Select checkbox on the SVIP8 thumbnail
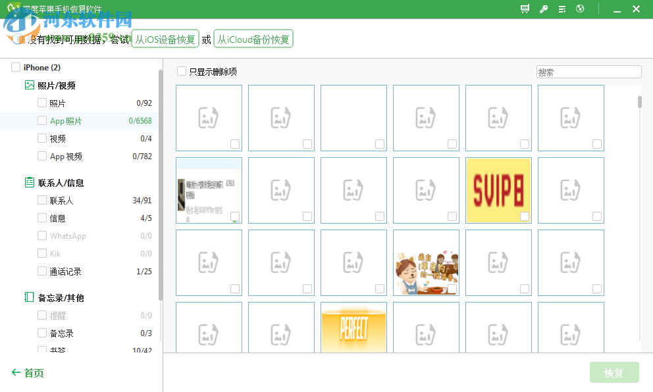Image resolution: width=653 pixels, height=392 pixels. (x=525, y=216)
